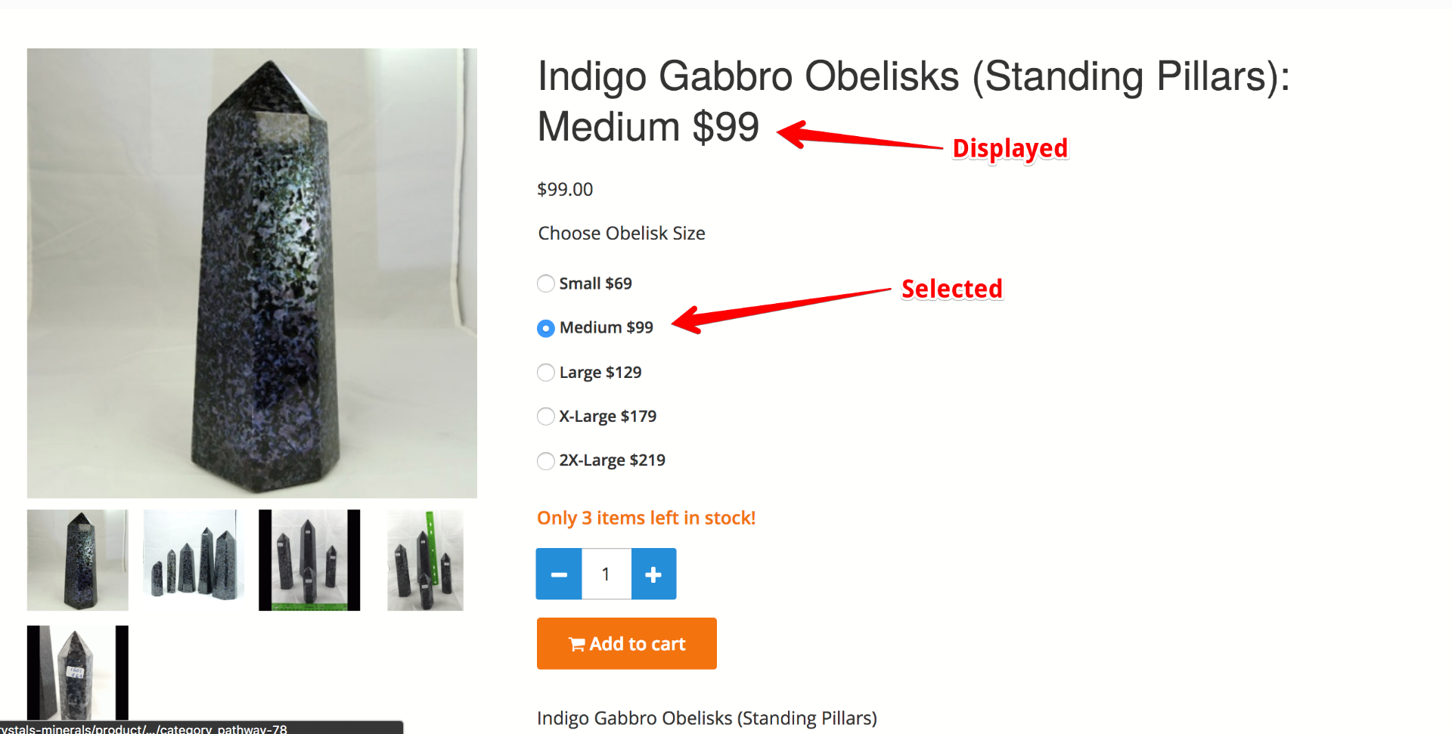
Task: Open the last thumbnail with price tag
Action: pyautogui.click(x=78, y=673)
